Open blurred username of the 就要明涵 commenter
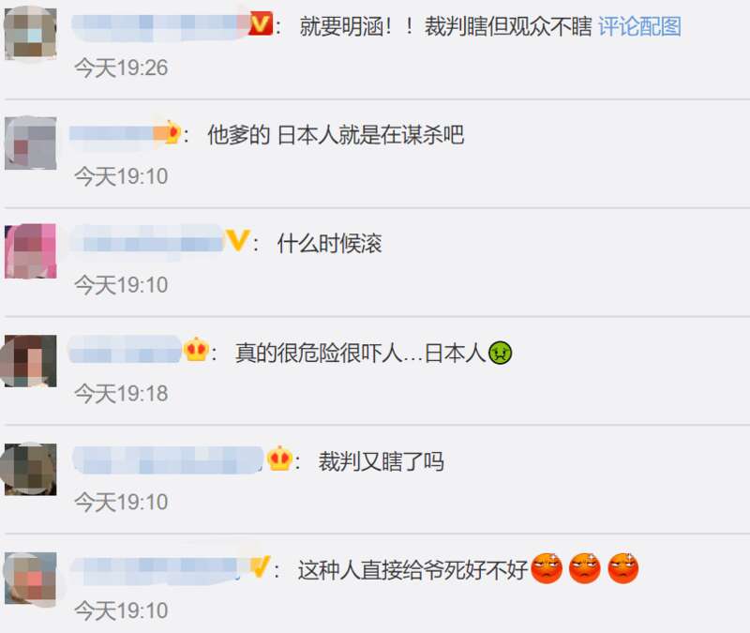The height and width of the screenshot is (633, 750). point(160,26)
